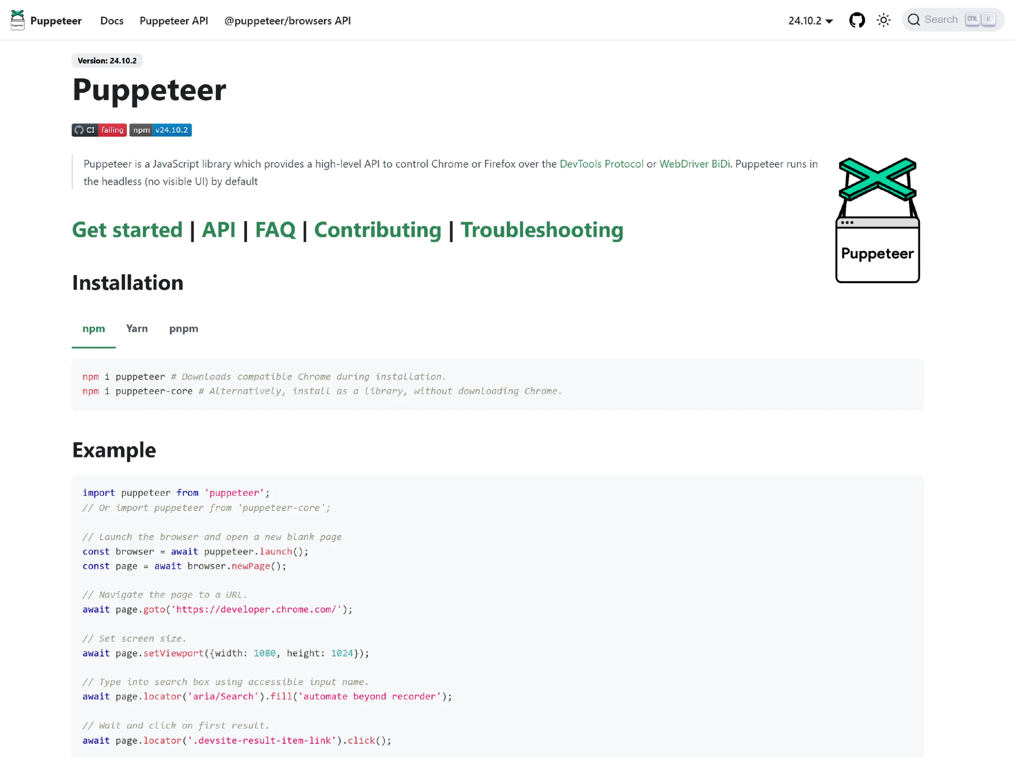The image size is (1019, 760).
Task: Click the npm v24.10.2 badge
Action: 161,130
